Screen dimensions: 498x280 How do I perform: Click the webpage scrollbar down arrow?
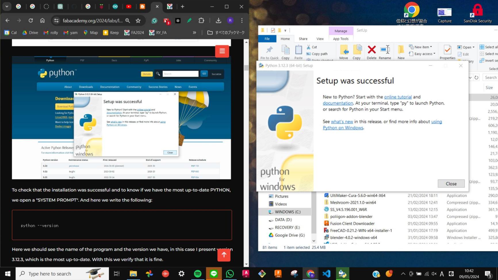click(246, 264)
